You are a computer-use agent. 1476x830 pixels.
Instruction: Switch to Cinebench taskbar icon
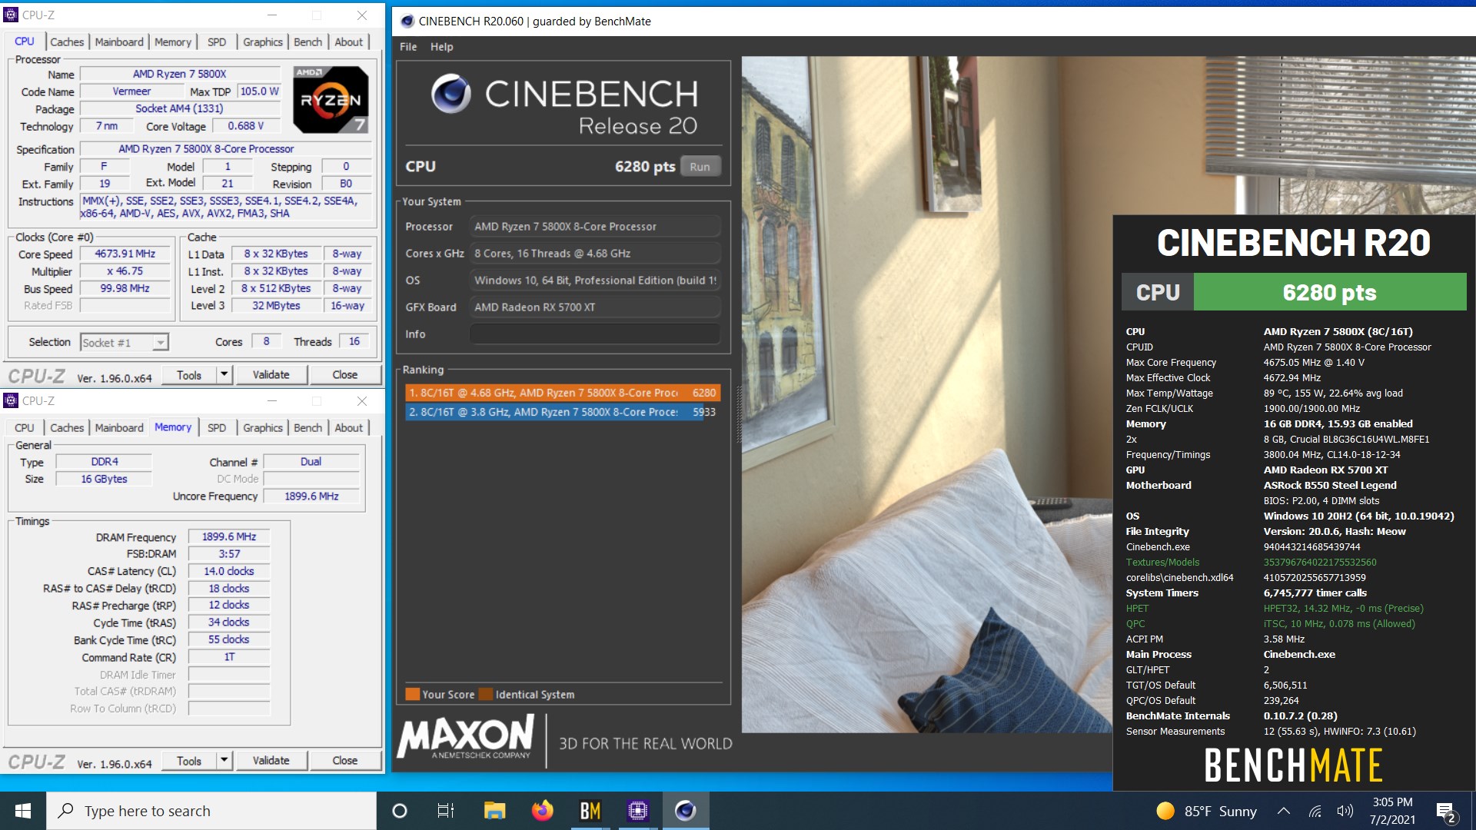pos(685,811)
